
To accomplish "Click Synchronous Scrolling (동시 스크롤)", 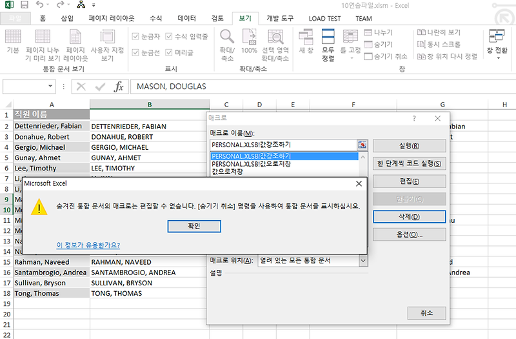I will [x=439, y=44].
